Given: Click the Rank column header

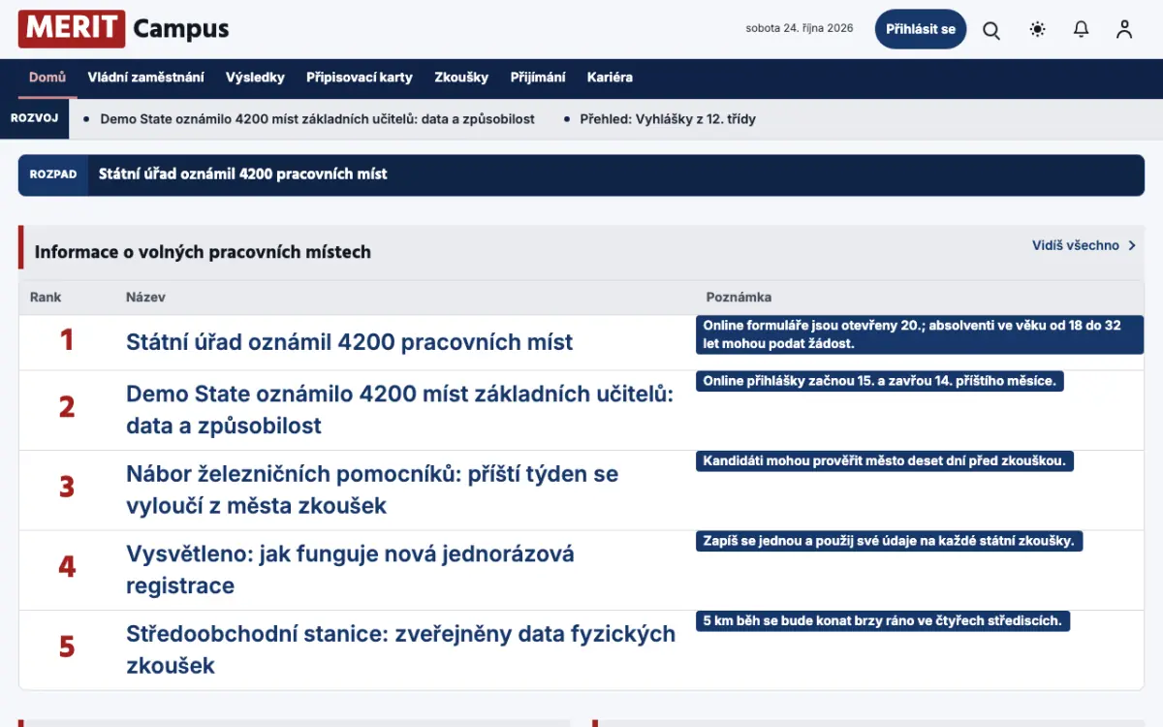Looking at the screenshot, I should 46,298.
